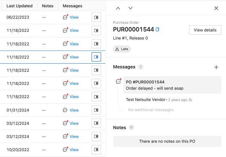Viewport: 226px width, 157px height.
Task: Click the Late status badge
Action: [x=122, y=49]
